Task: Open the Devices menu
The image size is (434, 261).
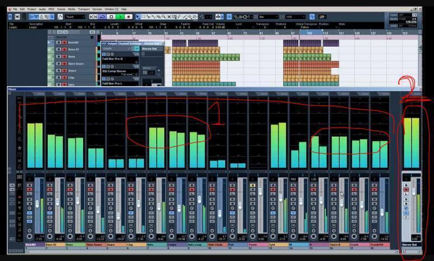Action: click(97, 9)
